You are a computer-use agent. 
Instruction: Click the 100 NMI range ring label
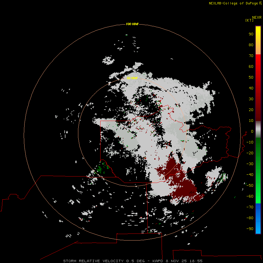coord(132,24)
